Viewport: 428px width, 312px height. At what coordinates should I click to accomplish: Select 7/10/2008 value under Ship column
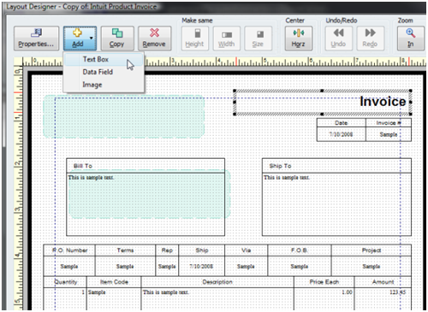pyautogui.click(x=201, y=267)
